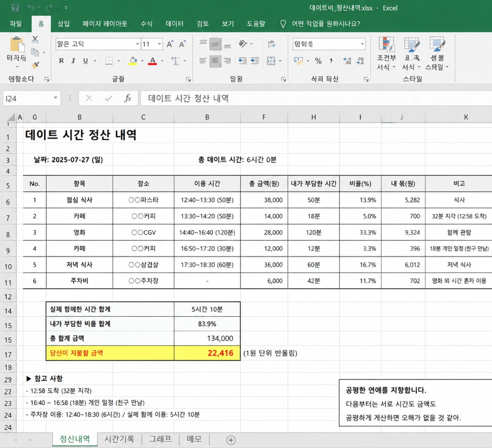
Task: Align text right in cell
Action: click(227, 61)
